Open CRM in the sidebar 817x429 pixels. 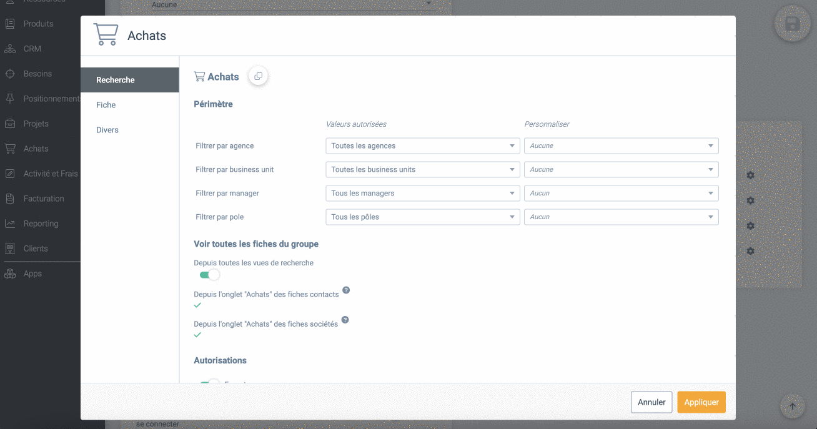point(32,49)
